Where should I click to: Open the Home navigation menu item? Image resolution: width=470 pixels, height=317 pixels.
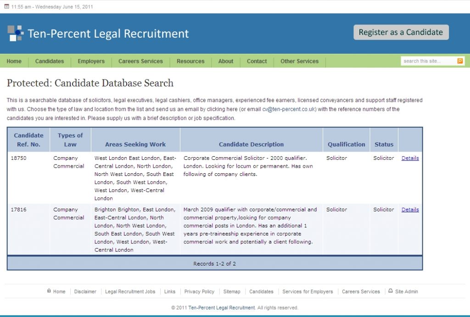14,61
